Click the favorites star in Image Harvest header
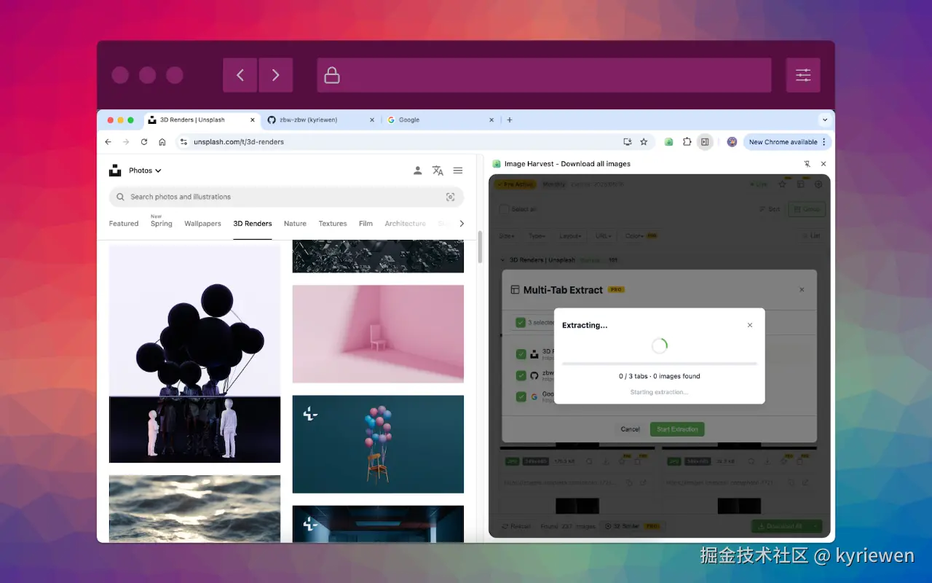The image size is (932, 583). click(783, 184)
